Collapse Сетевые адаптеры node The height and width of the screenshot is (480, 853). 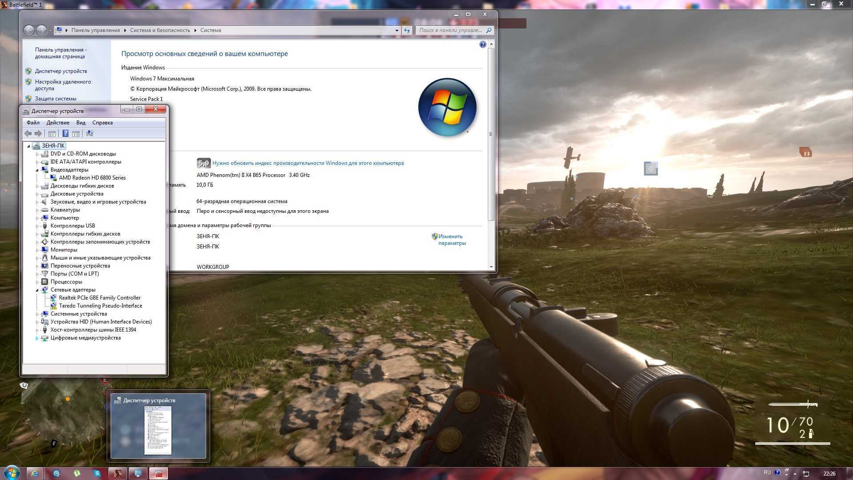coord(37,290)
